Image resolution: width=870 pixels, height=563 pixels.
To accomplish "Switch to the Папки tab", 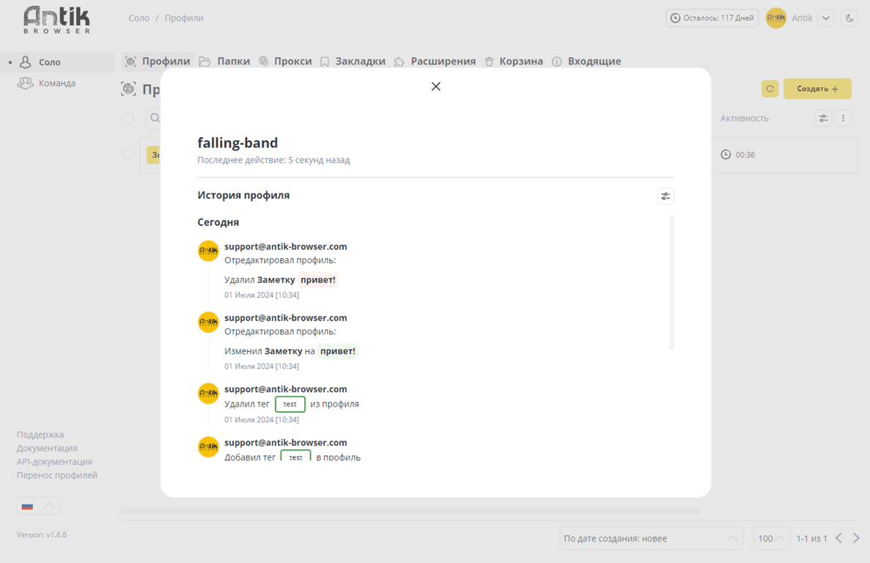I will click(225, 62).
